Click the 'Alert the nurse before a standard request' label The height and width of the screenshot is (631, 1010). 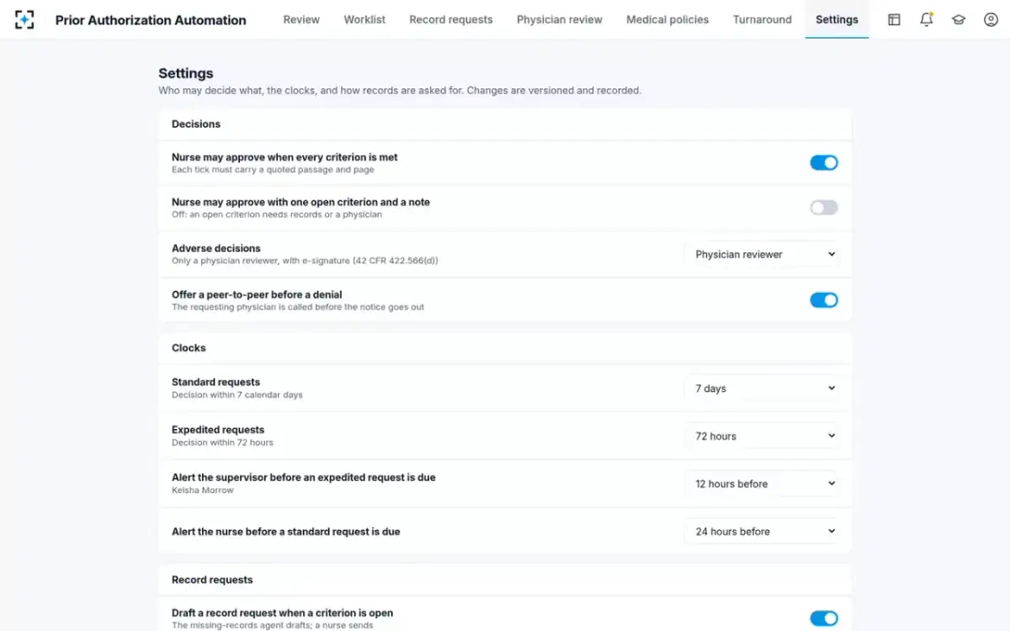pos(286,532)
